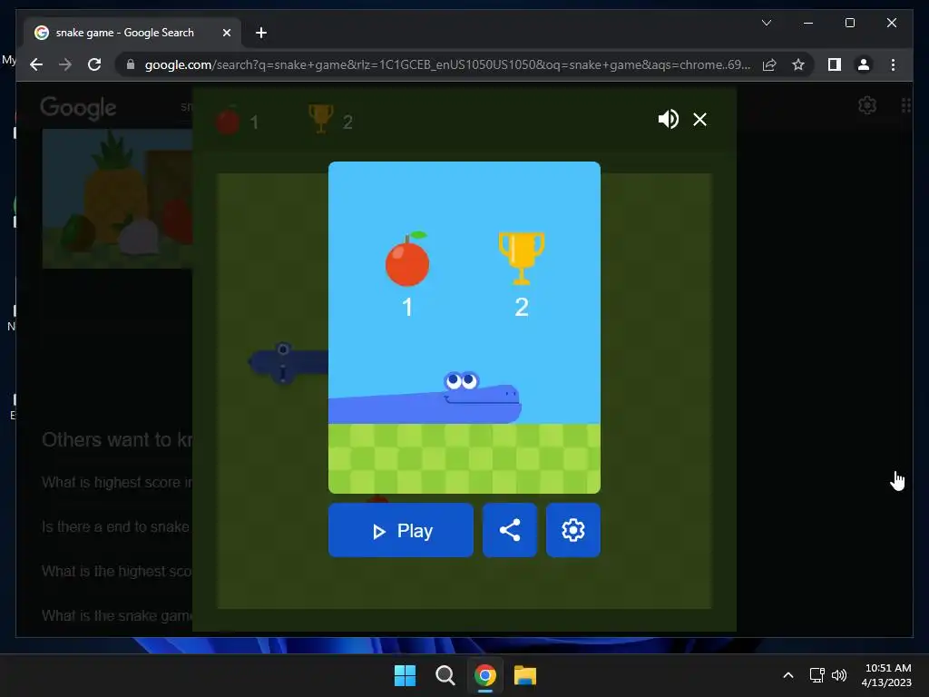Screen dimensions: 929x697
Task: View site security lock information
Action: point(131,64)
